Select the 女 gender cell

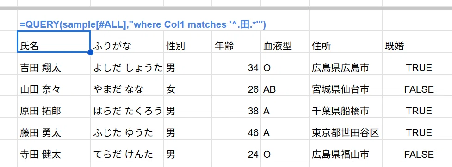point(187,85)
